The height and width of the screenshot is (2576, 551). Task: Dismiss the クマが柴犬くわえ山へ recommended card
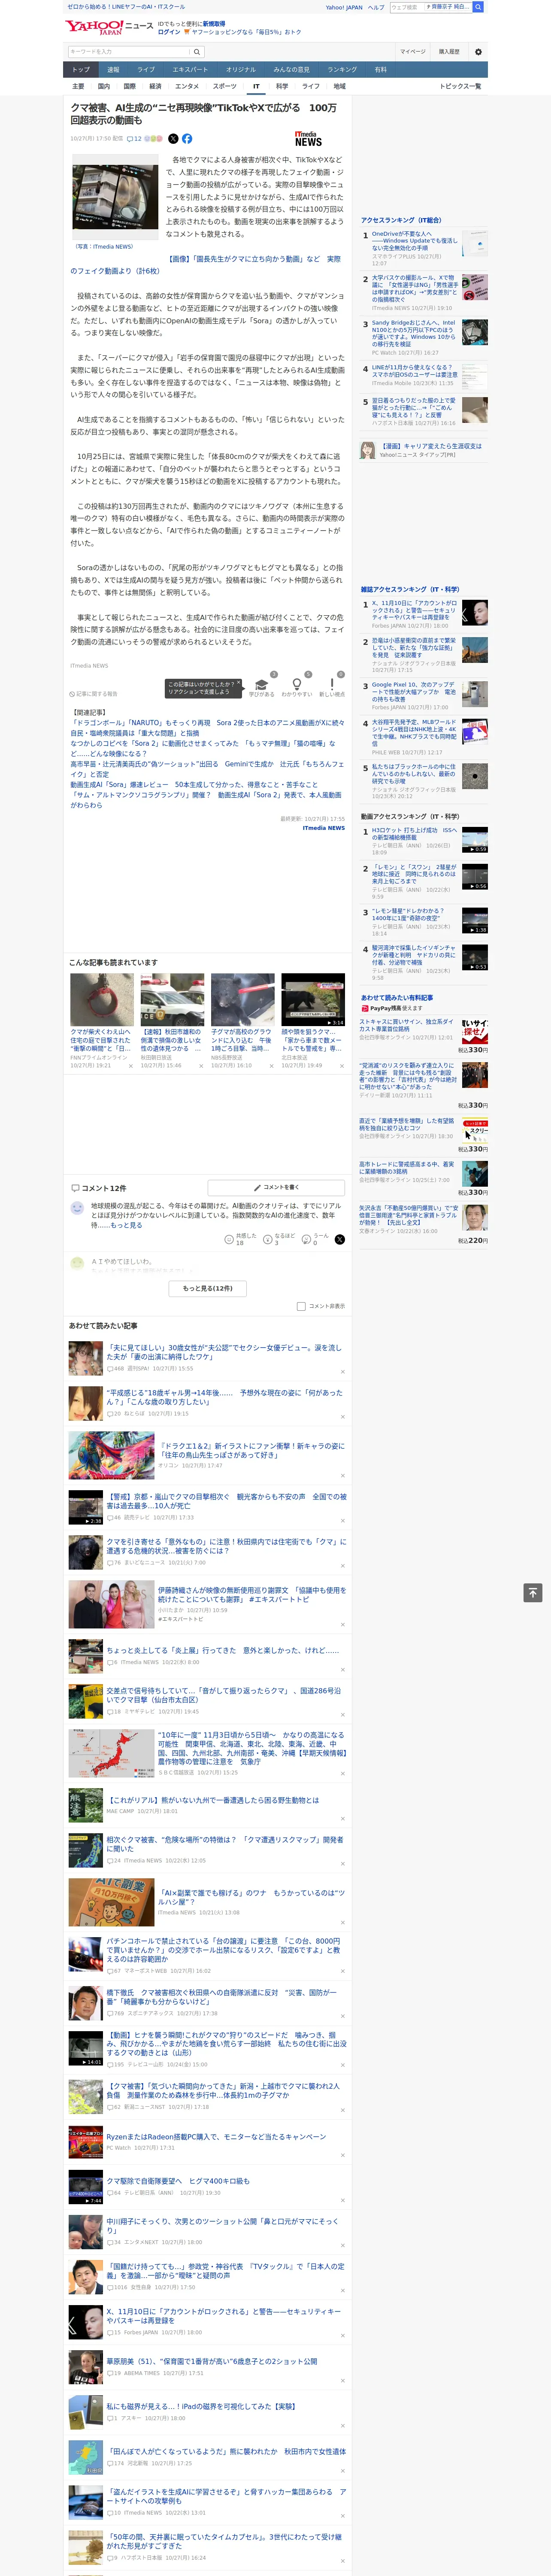click(130, 1066)
